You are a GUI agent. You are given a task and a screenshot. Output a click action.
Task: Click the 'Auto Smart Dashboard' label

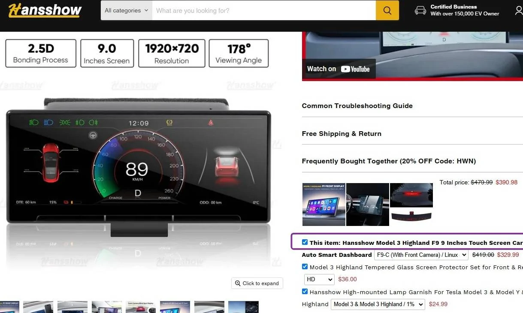tap(337, 255)
